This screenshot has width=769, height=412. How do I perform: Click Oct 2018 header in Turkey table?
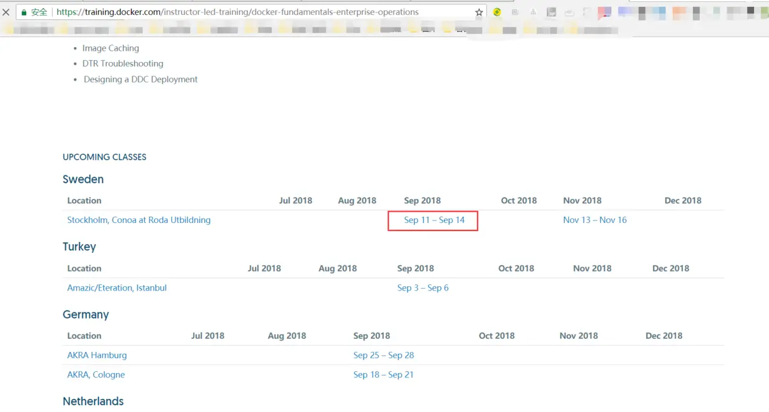point(516,269)
